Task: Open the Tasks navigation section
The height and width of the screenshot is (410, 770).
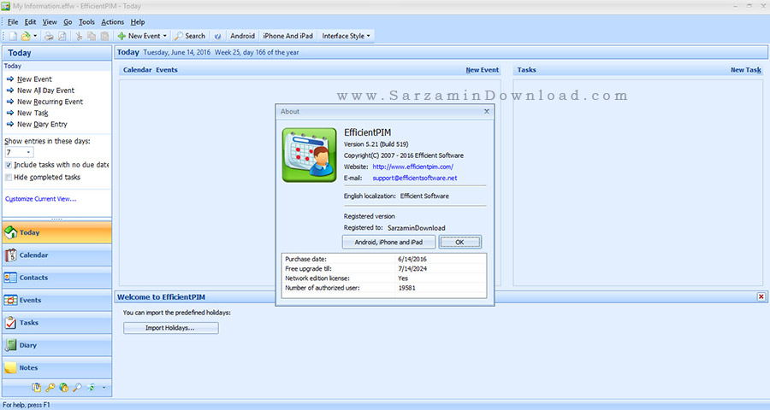Action: (x=57, y=323)
